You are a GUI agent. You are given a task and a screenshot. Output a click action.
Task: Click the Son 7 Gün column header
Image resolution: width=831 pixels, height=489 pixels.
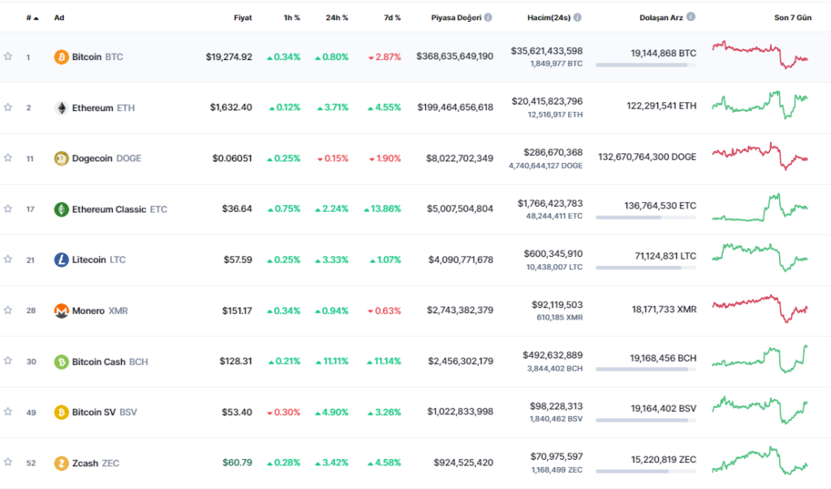pos(792,18)
